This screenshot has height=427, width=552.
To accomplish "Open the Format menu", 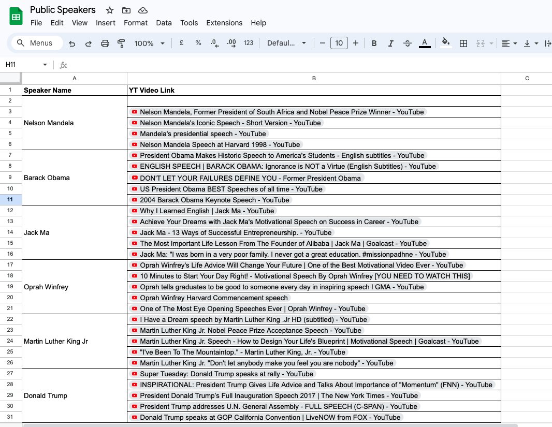I will click(136, 23).
